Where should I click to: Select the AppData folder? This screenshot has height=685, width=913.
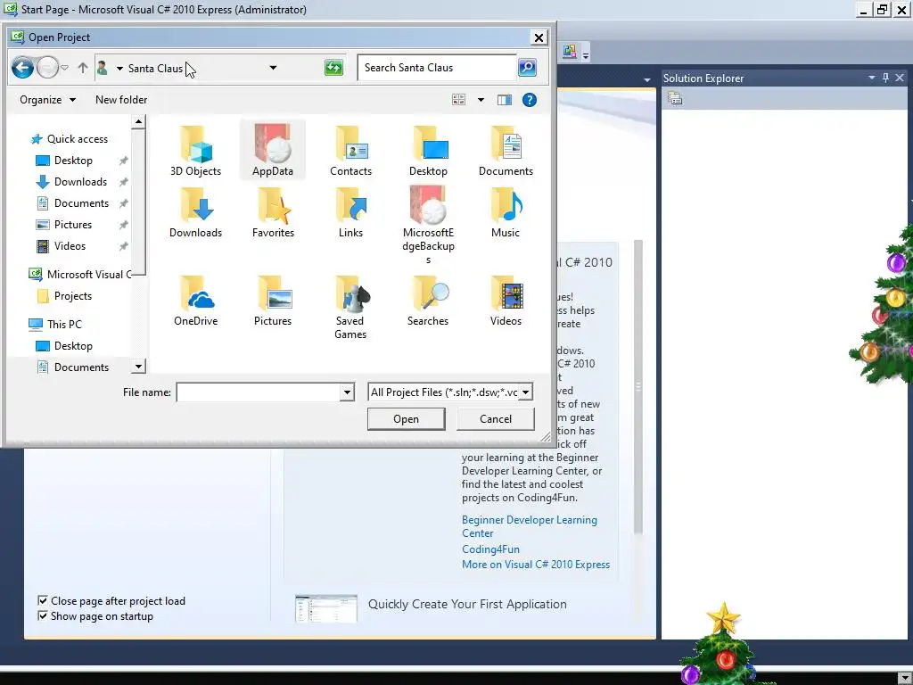point(273,150)
